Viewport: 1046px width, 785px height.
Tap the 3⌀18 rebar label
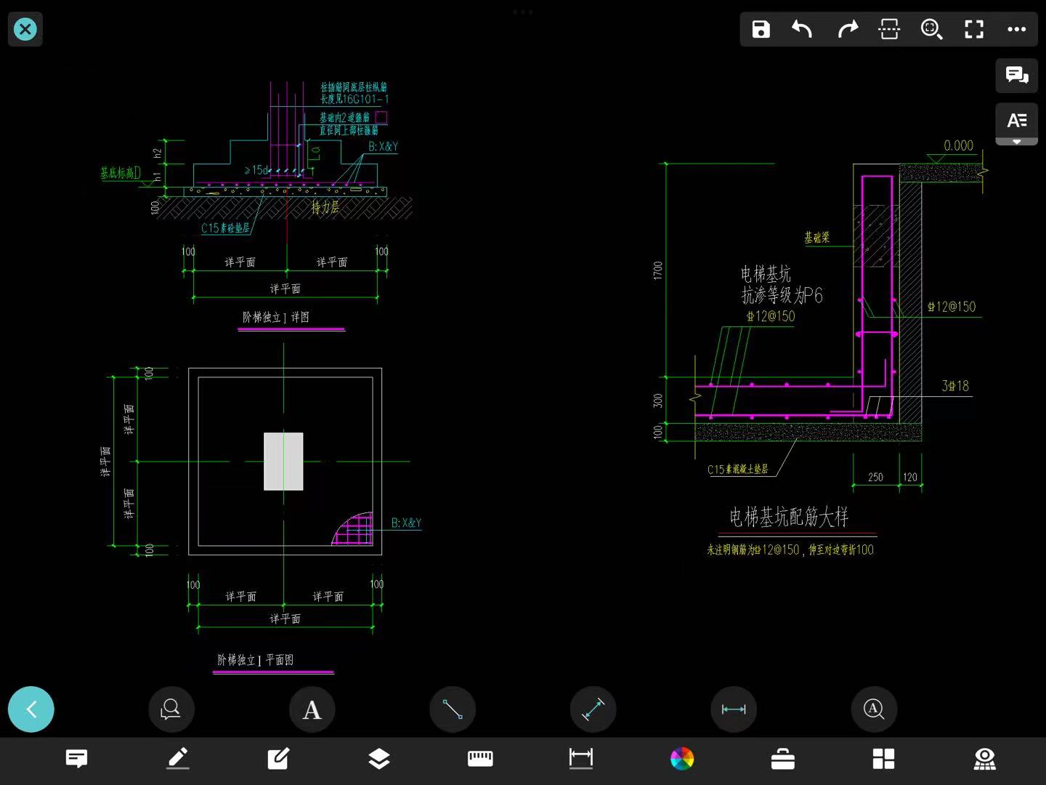coord(955,386)
